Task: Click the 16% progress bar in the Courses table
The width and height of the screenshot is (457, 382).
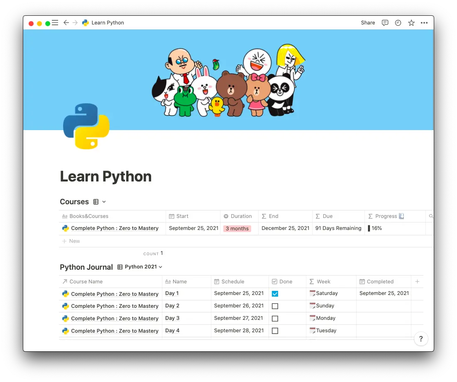Action: pyautogui.click(x=376, y=228)
